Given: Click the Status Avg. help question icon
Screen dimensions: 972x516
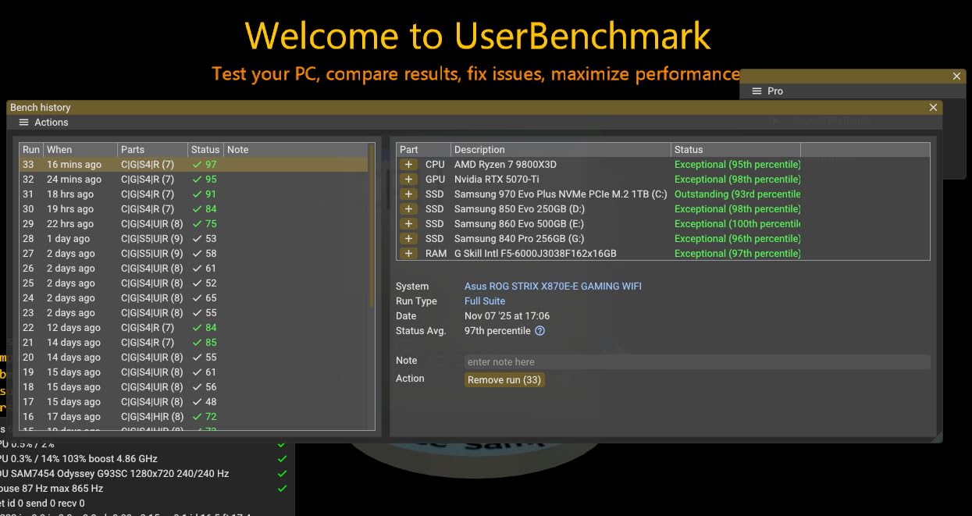Looking at the screenshot, I should [x=539, y=331].
